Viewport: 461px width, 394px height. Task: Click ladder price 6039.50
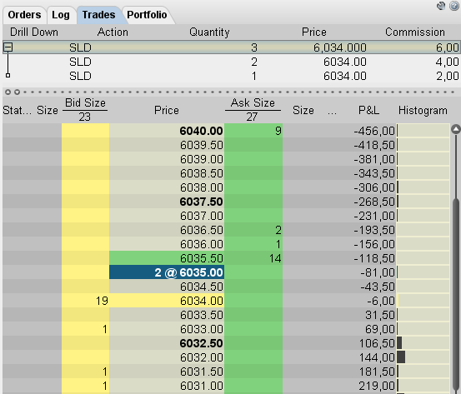(202, 145)
